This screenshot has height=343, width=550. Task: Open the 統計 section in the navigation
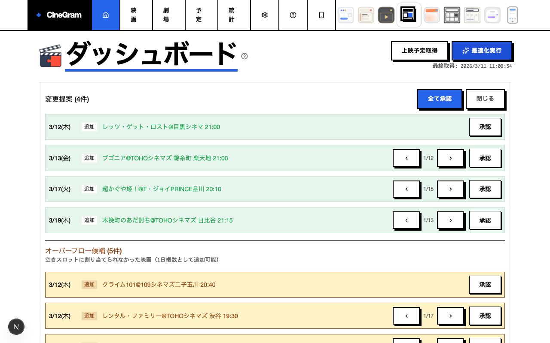232,15
